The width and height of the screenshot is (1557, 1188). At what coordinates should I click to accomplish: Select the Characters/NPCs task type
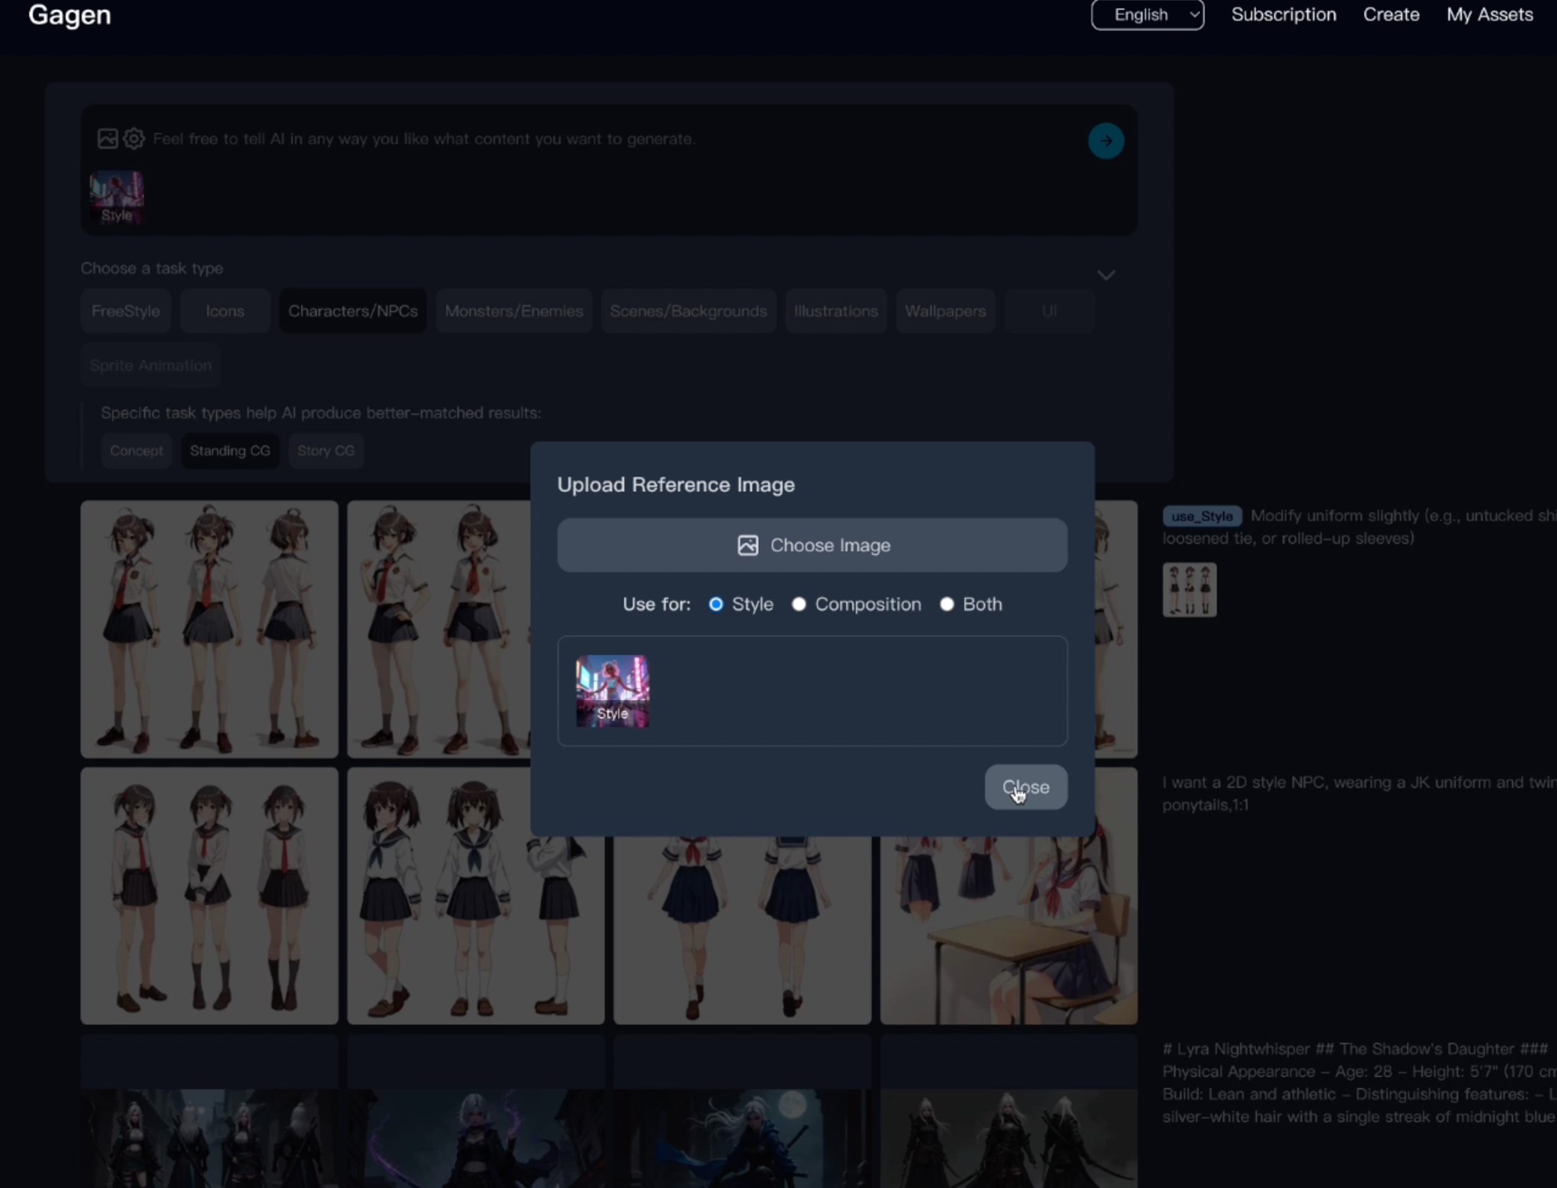[353, 311]
